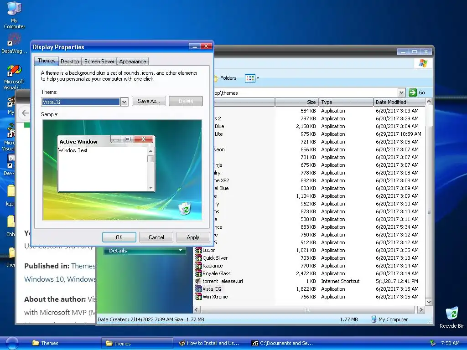467x350 pixels.
Task: Click the Explorer horizontal scrollbar thumb
Action: click(307, 310)
